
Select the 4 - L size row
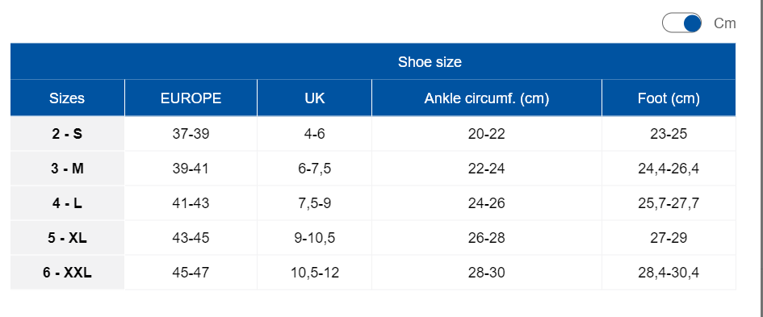(373, 202)
